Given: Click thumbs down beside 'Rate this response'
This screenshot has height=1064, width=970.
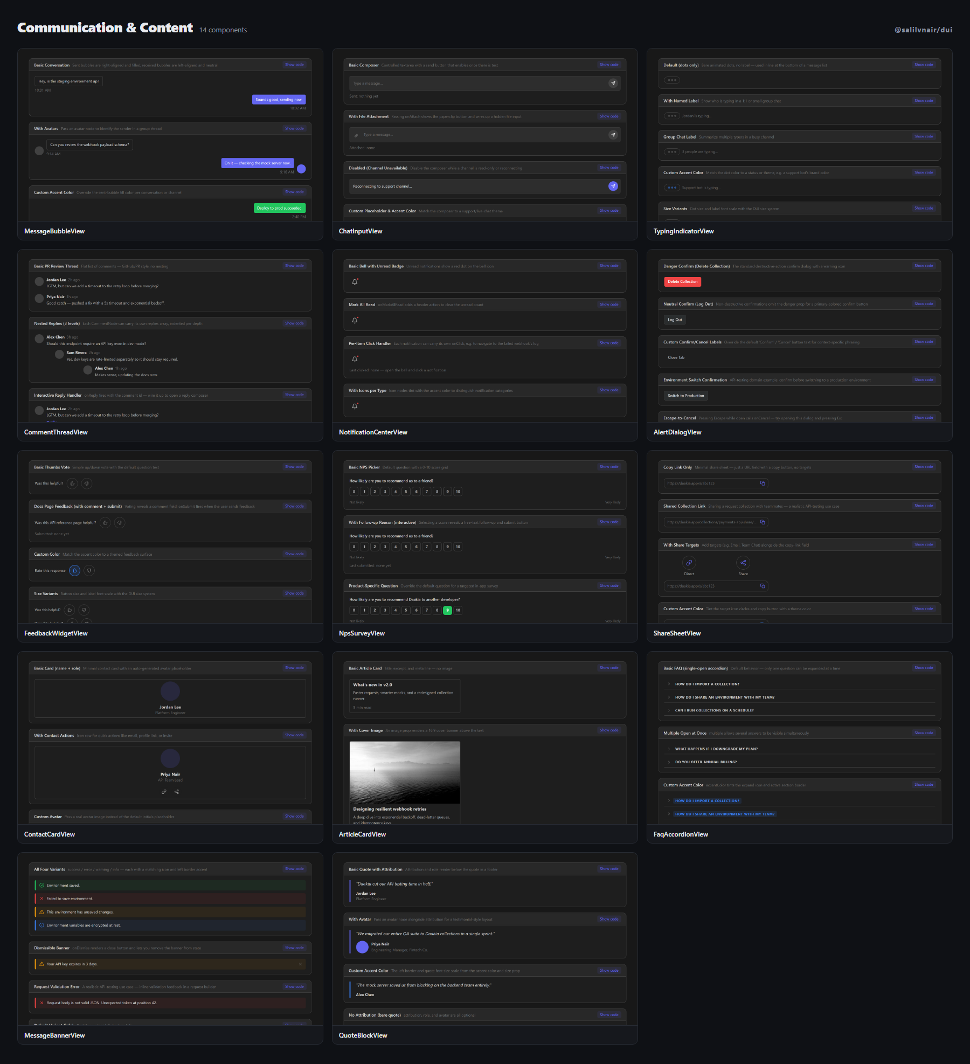Looking at the screenshot, I should point(89,570).
